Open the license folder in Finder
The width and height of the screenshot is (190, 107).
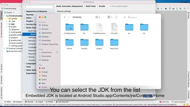pyautogui.click(x=69, y=42)
